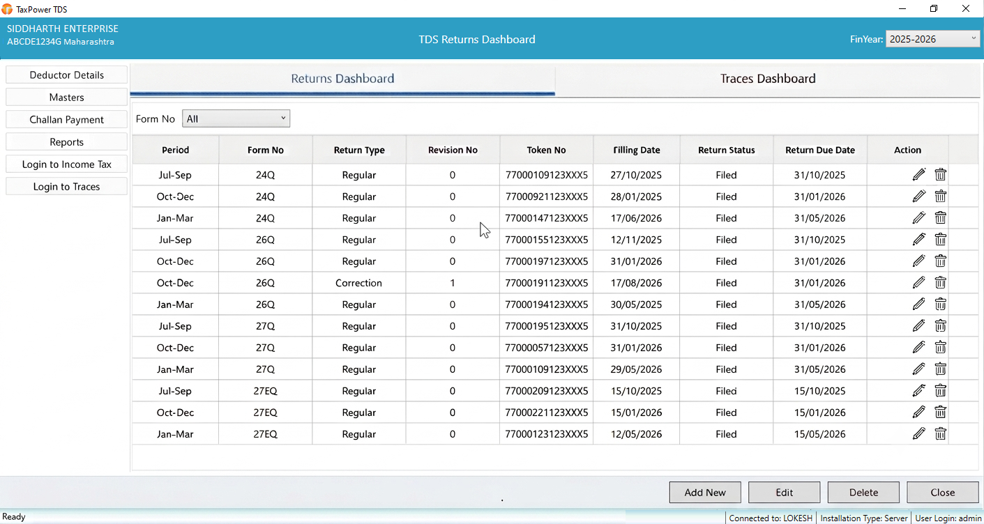Edit Jan-Mar 27EQ return pencil icon
984x524 pixels.
pyautogui.click(x=919, y=434)
